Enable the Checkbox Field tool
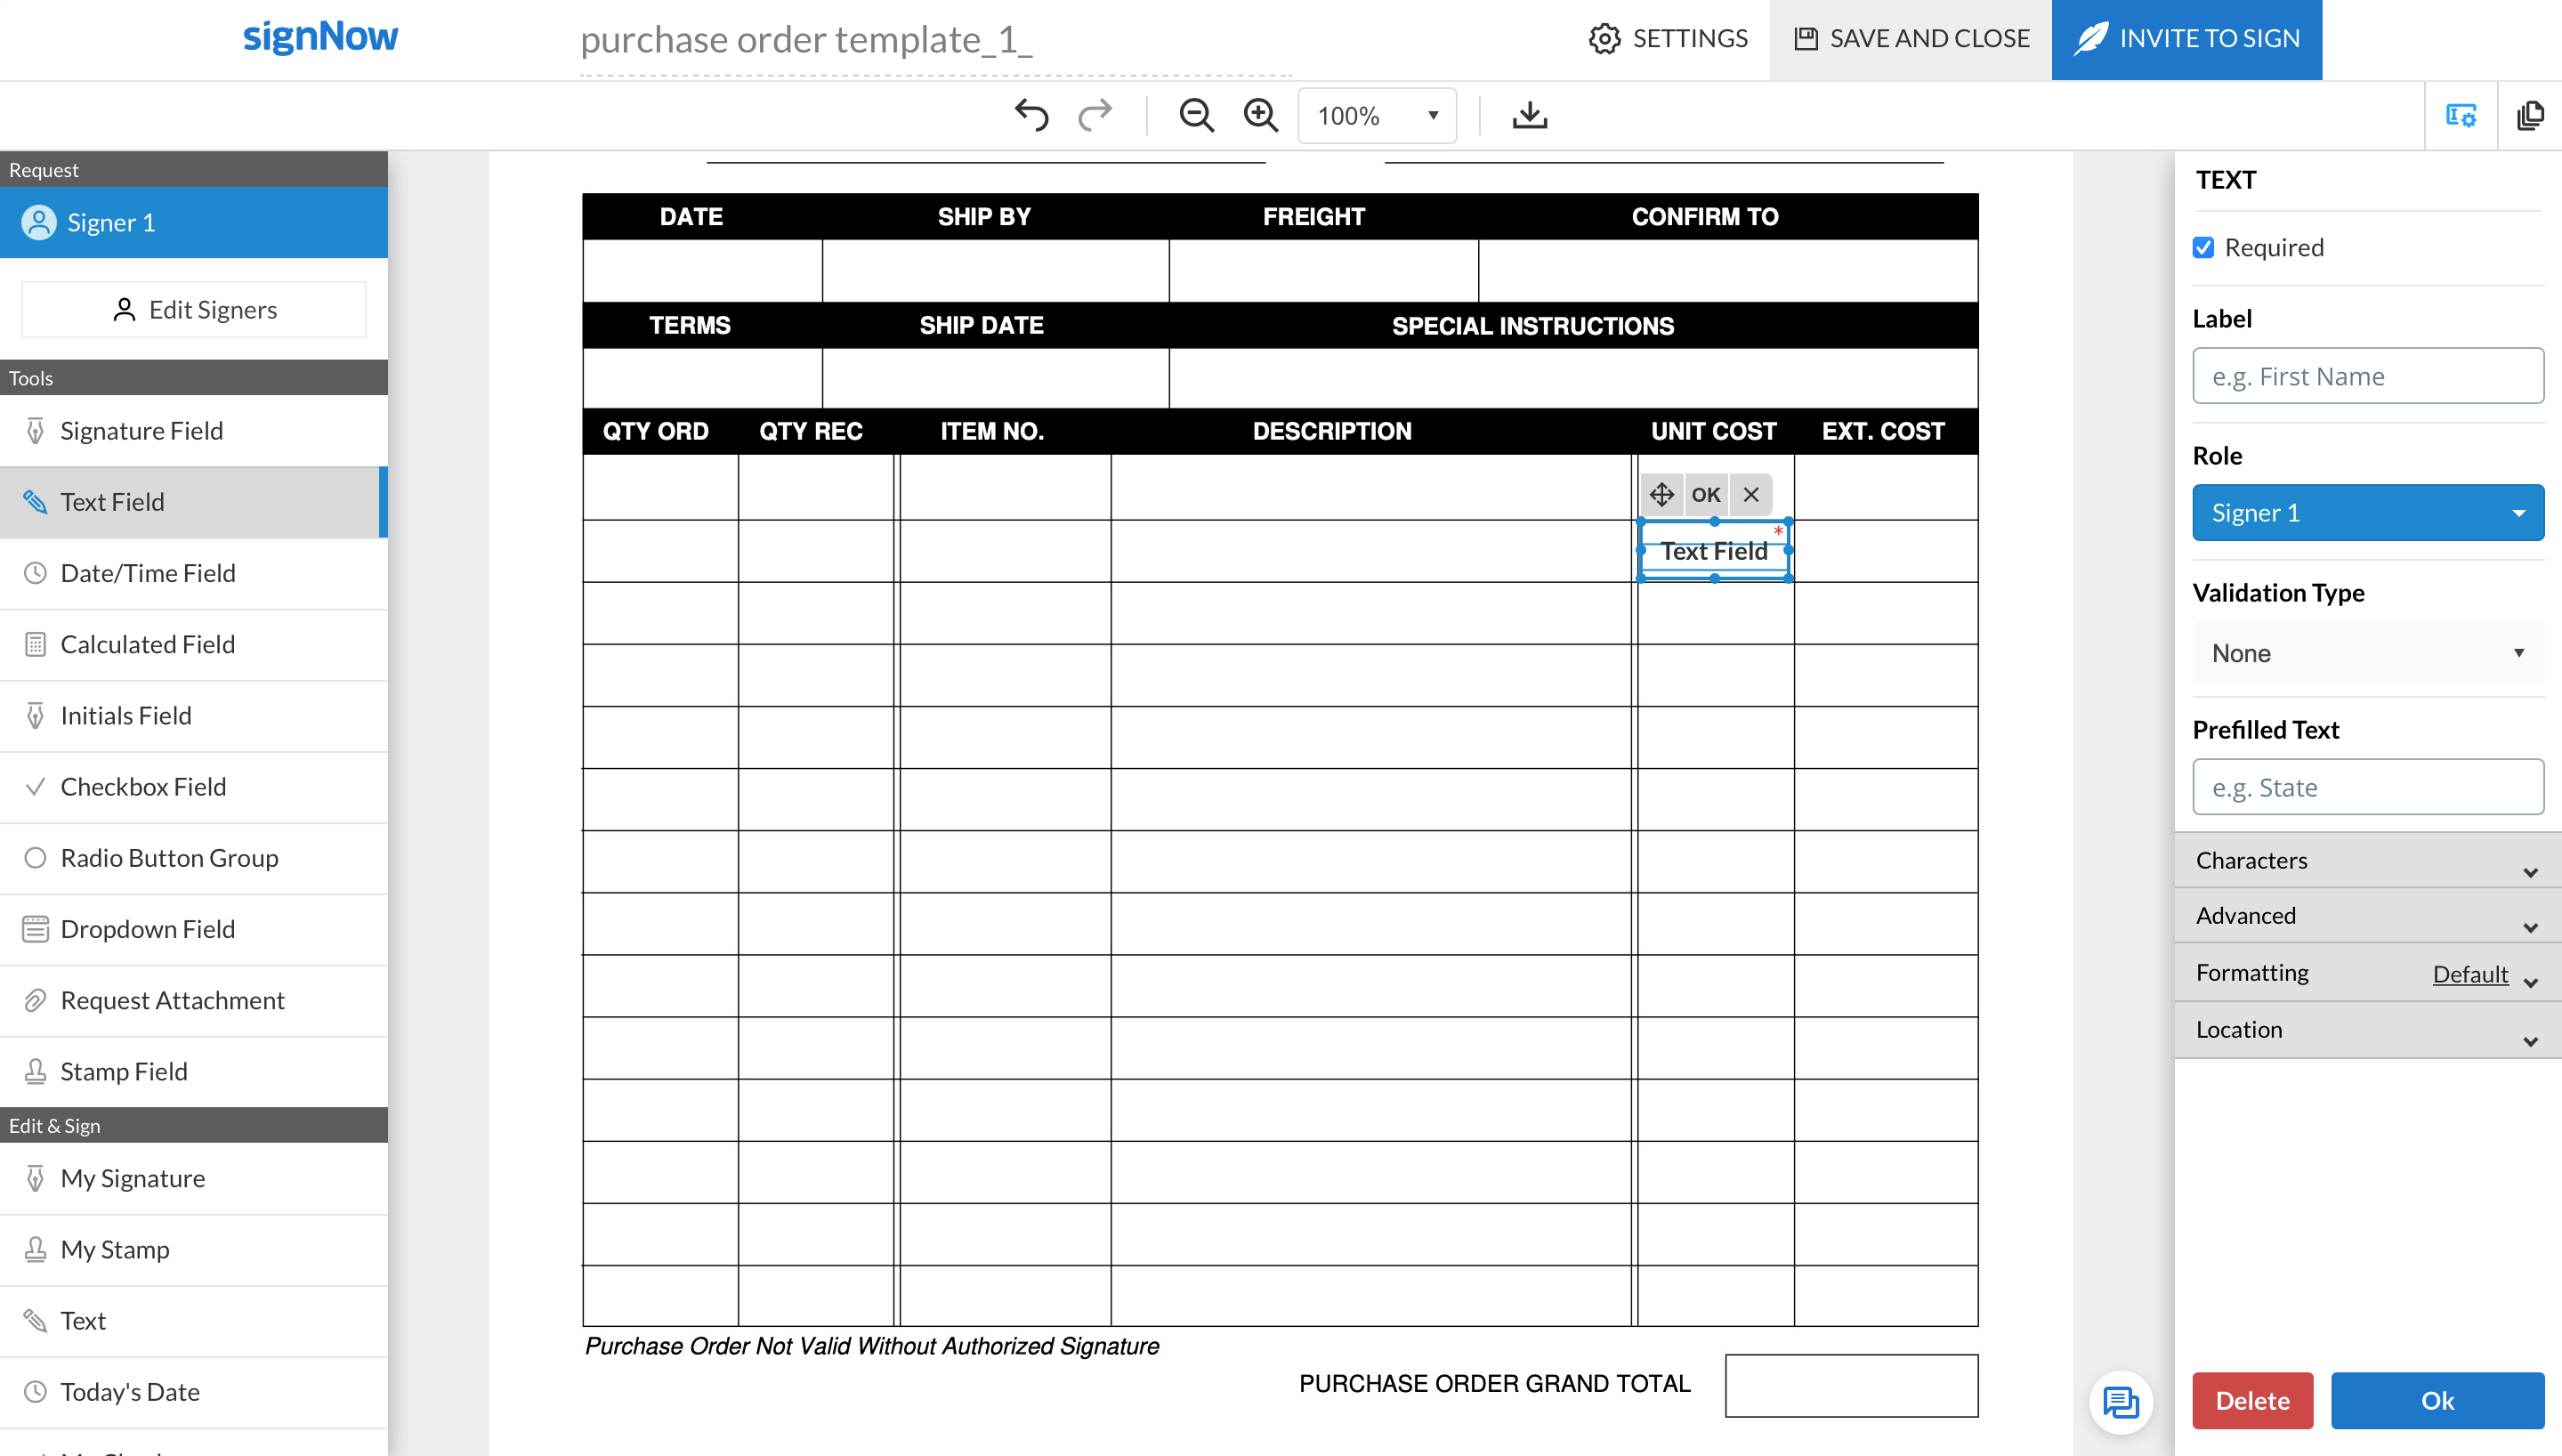 [x=144, y=785]
